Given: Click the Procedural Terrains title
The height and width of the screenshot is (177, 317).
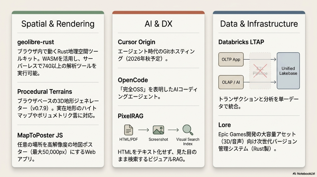Looking at the screenshot, I should tap(45, 92).
